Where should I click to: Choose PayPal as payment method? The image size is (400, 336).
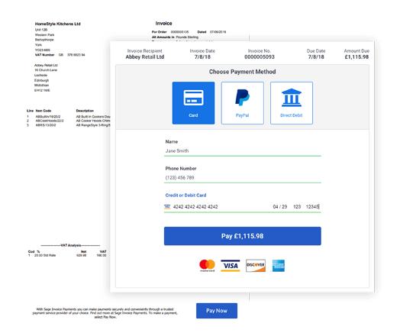pos(242,103)
